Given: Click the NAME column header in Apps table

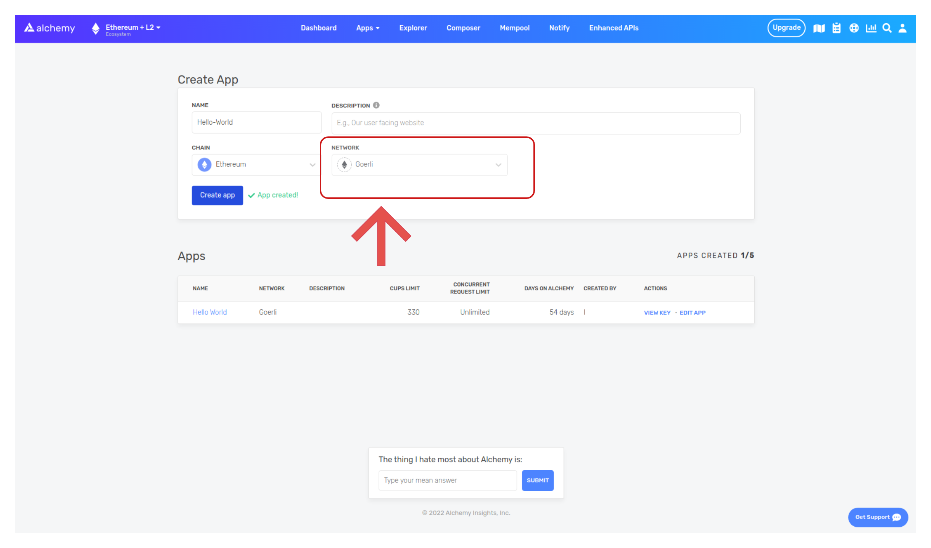Looking at the screenshot, I should click(x=200, y=288).
